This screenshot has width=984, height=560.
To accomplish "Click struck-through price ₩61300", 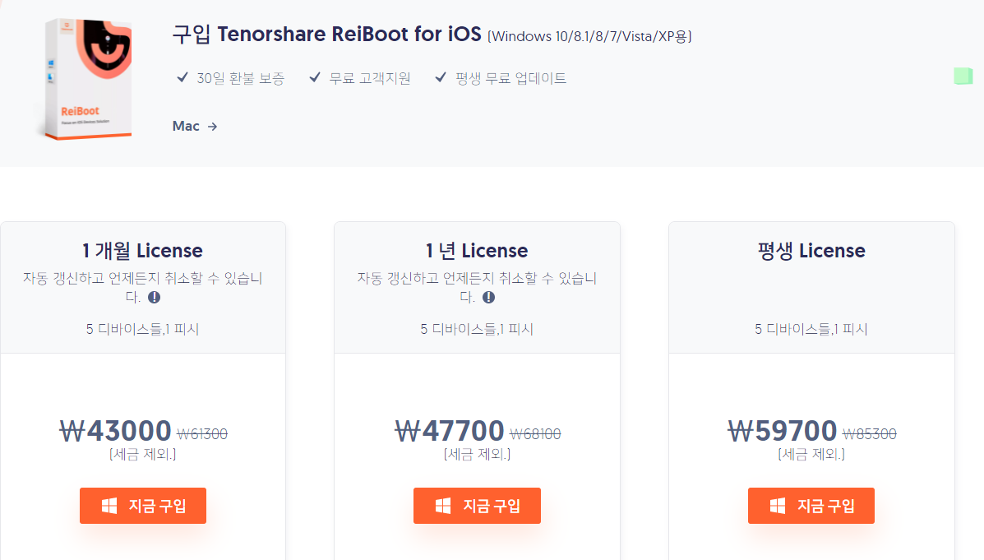I will point(202,434).
